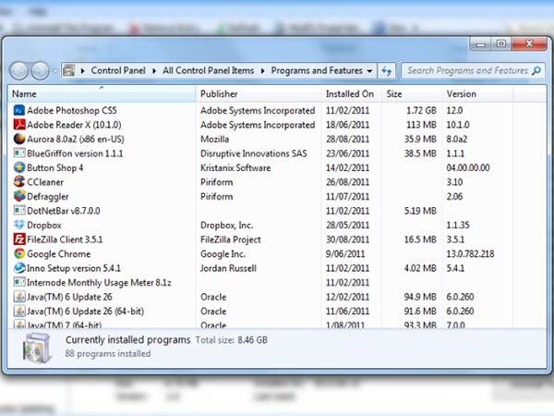Image resolution: width=554 pixels, height=416 pixels.
Task: Select FileZilla Client 3.5.1 entry
Action: (65, 239)
